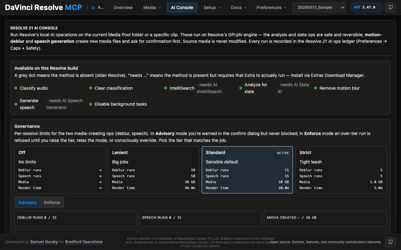Open the Bradford Operations link

tap(84, 242)
